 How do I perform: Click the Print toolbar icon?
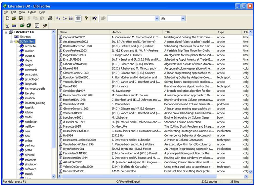click(x=50, y=19)
